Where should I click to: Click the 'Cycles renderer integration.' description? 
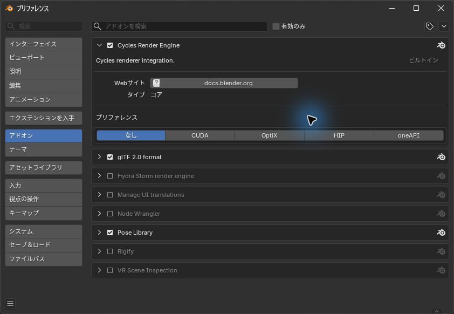point(135,60)
